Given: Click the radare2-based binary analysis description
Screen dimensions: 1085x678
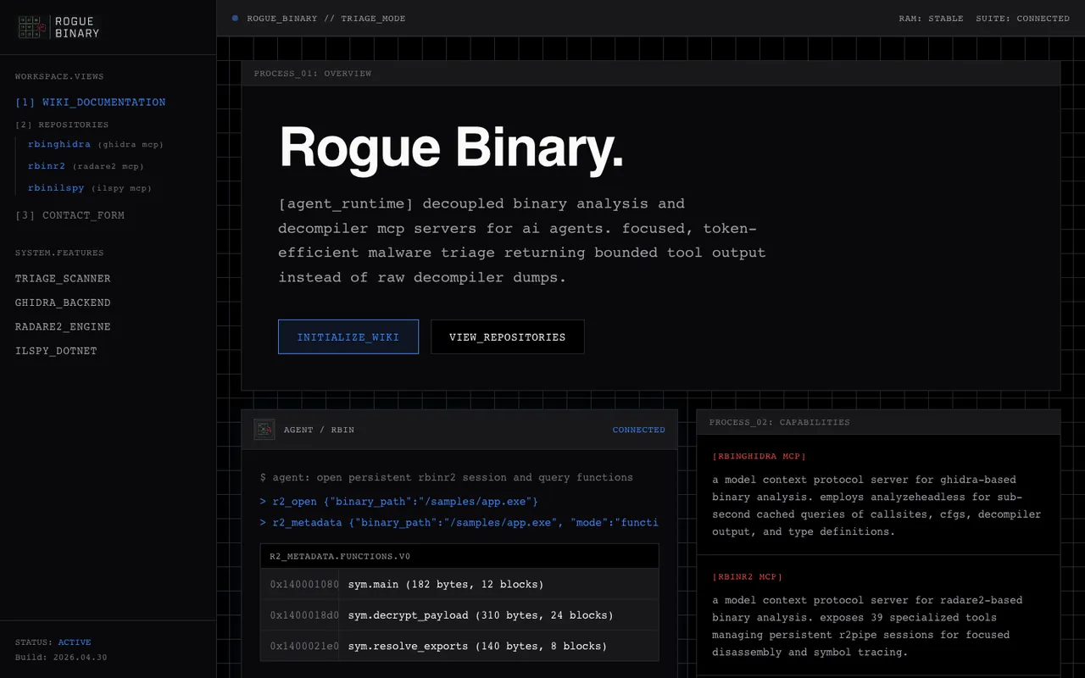Looking at the screenshot, I should pyautogui.click(x=867, y=626).
